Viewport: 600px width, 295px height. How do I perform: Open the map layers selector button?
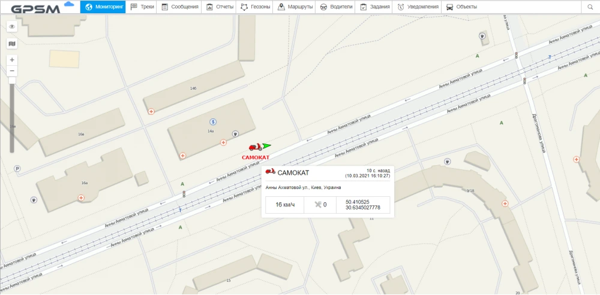(x=12, y=44)
